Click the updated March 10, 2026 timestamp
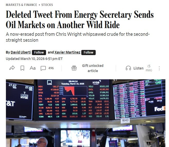This screenshot has height=147, width=169. coord(34,59)
